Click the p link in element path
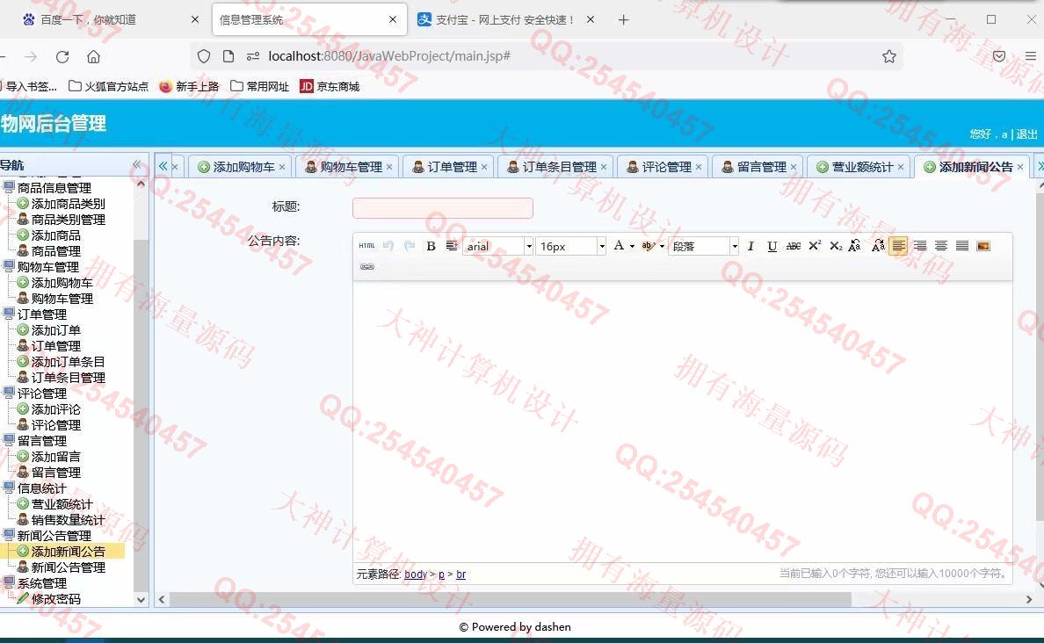 point(441,574)
